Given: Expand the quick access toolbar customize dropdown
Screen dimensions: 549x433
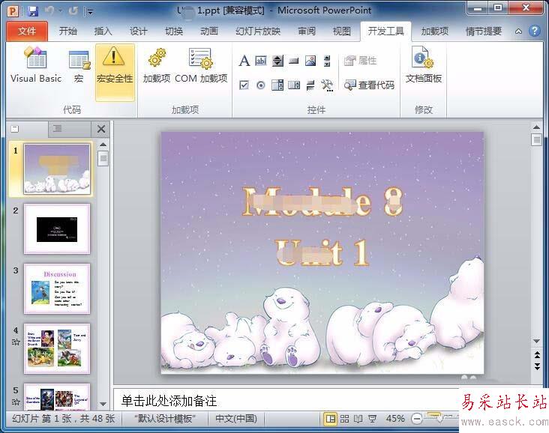Looking at the screenshot, I should coord(91,12).
